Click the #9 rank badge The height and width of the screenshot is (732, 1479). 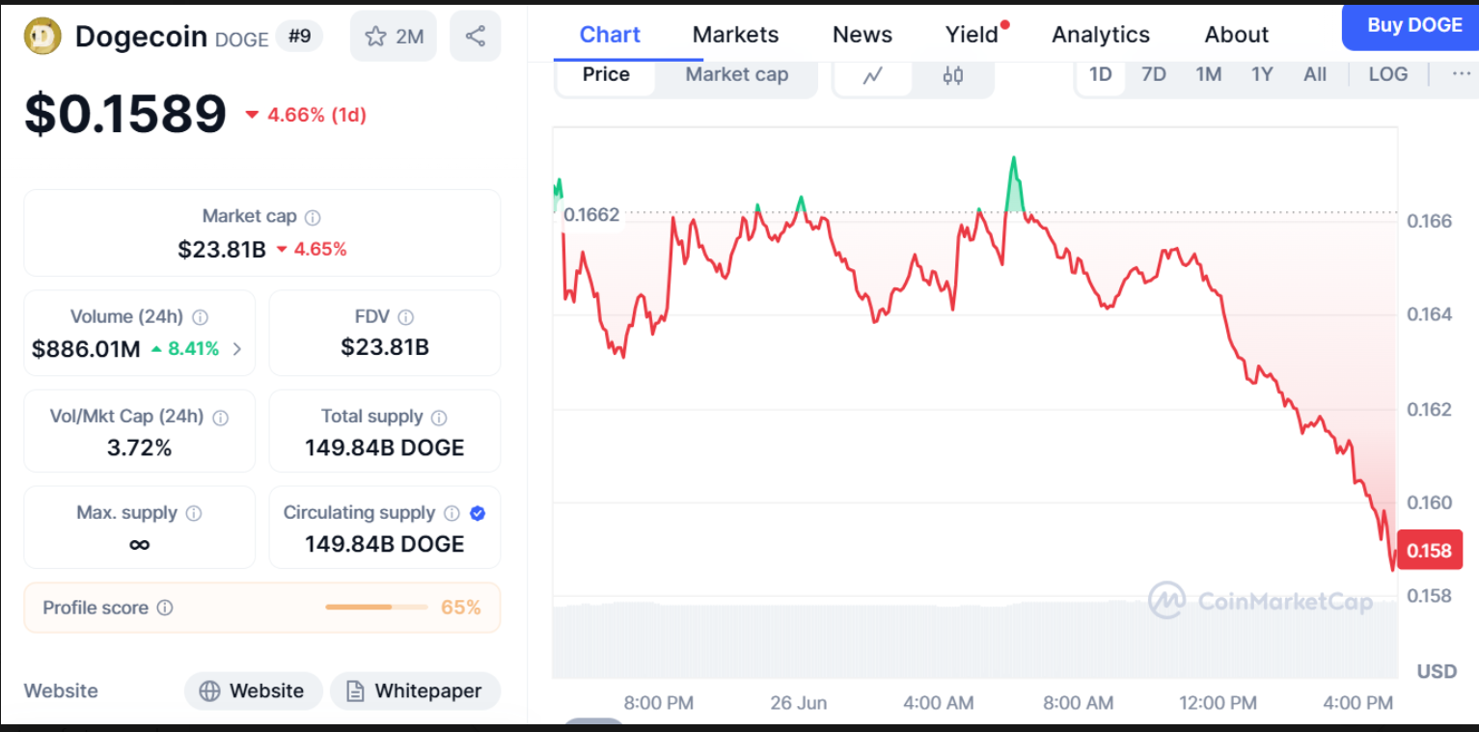point(299,37)
